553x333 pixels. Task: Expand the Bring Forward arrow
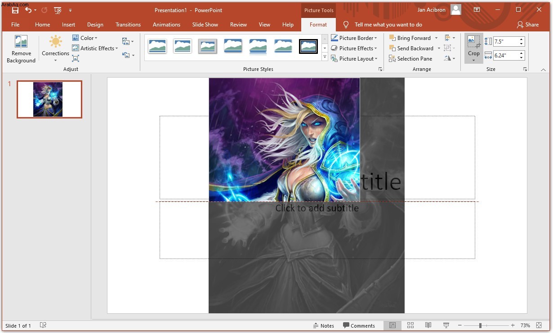click(x=436, y=38)
